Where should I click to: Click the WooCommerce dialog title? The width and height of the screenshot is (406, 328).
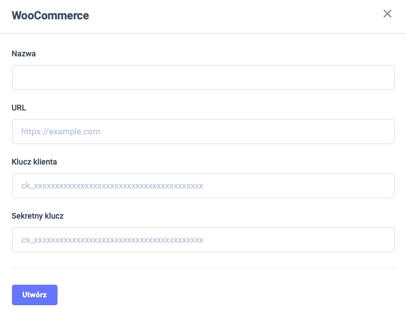(50, 15)
